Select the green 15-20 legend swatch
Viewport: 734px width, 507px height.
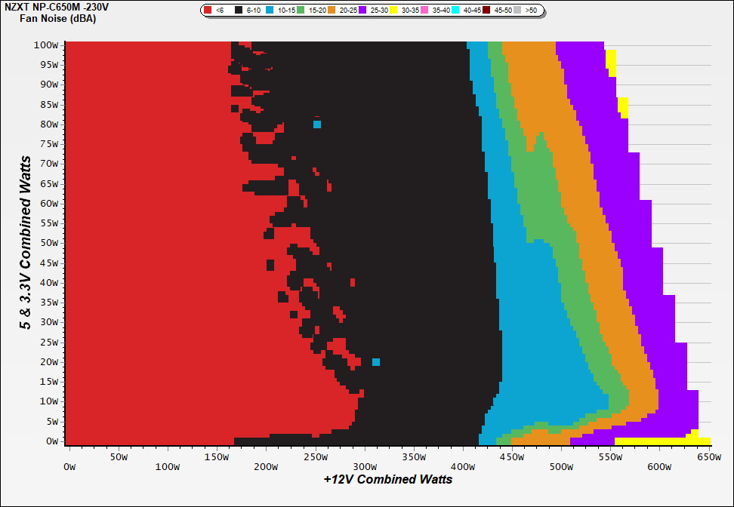(x=302, y=11)
